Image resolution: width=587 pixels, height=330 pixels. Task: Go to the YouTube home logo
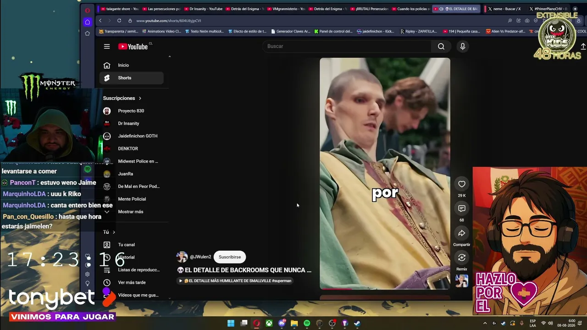click(x=133, y=46)
